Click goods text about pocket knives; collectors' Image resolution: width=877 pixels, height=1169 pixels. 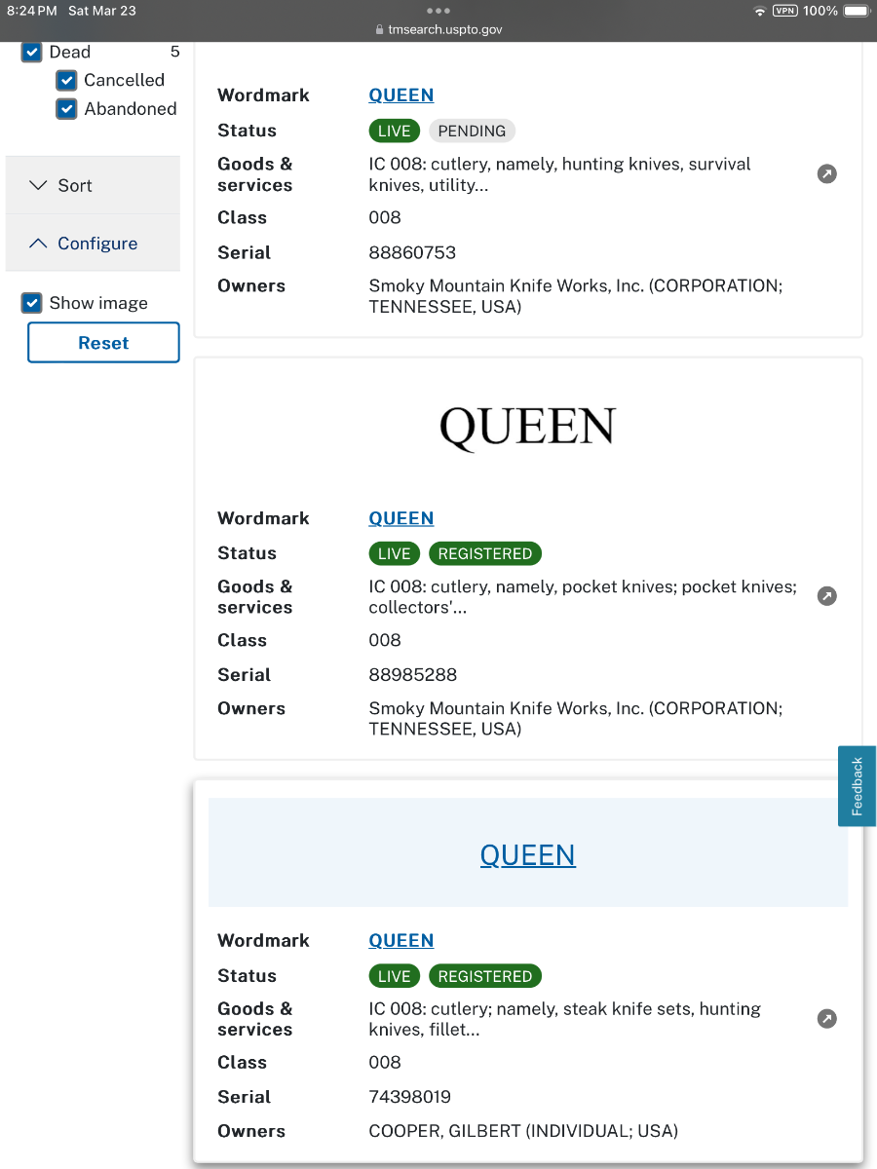(583, 596)
